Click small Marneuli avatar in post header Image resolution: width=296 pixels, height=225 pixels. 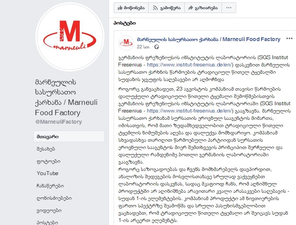126,43
